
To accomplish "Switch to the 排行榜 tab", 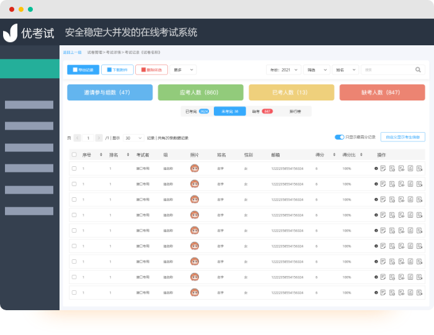I will tap(295, 111).
